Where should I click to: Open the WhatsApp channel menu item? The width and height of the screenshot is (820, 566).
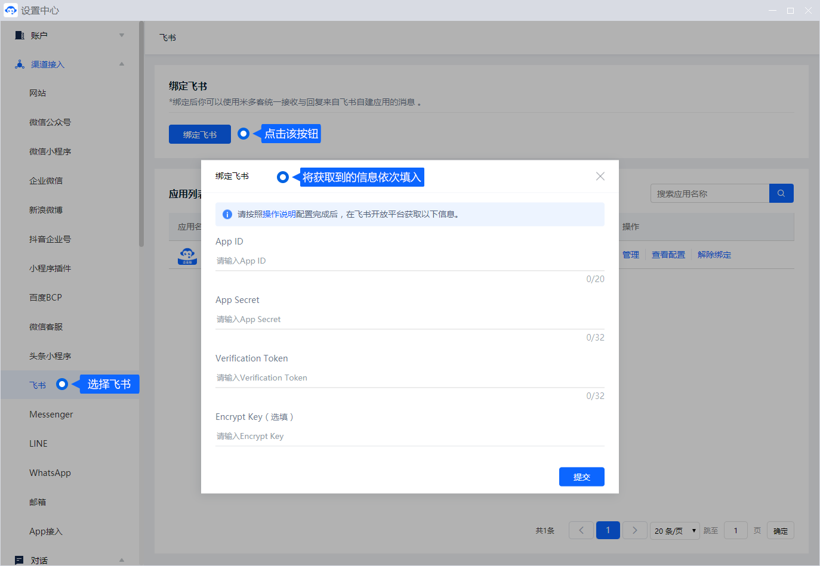coord(50,473)
